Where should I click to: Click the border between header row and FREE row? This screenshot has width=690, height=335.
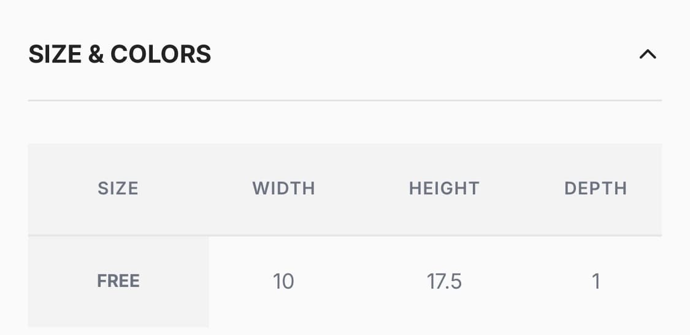(345, 236)
